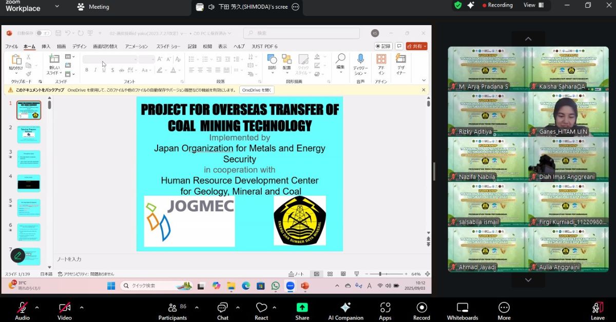Screen dimensions: 616x322
Task: Open the アニメーション (Animations) ribbon tab
Action: coord(137,46)
